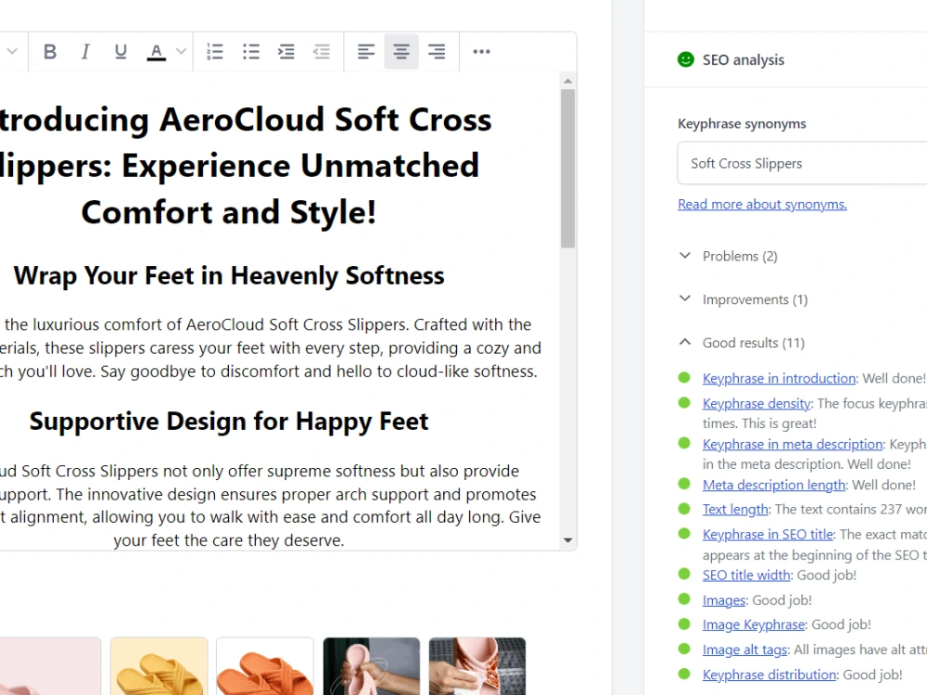Click the green bullet beside Keyphrase density
927x695 pixels.
click(685, 403)
